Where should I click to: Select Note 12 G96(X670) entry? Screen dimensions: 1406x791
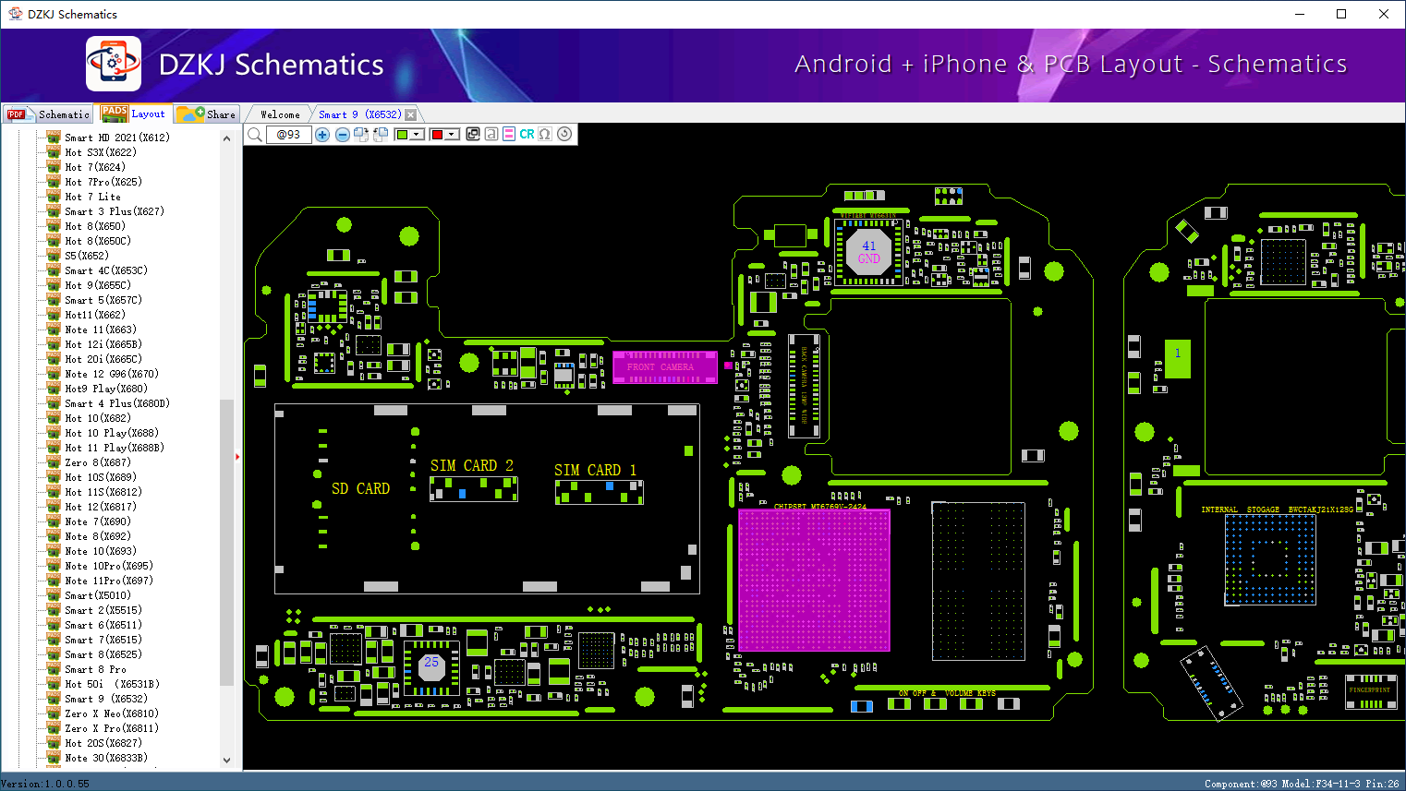(x=112, y=374)
